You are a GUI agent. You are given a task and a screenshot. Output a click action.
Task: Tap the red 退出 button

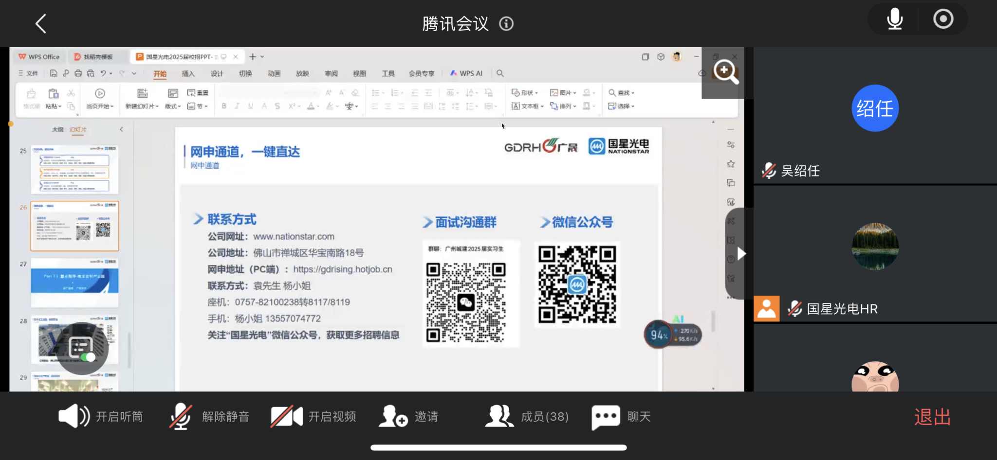point(932,417)
